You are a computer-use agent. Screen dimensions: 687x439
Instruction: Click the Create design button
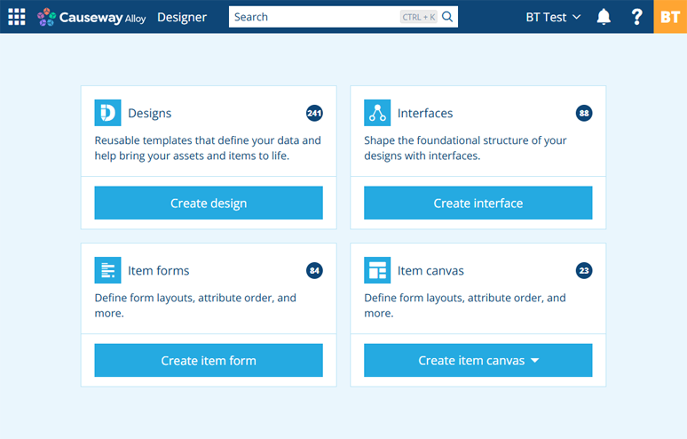(x=209, y=203)
